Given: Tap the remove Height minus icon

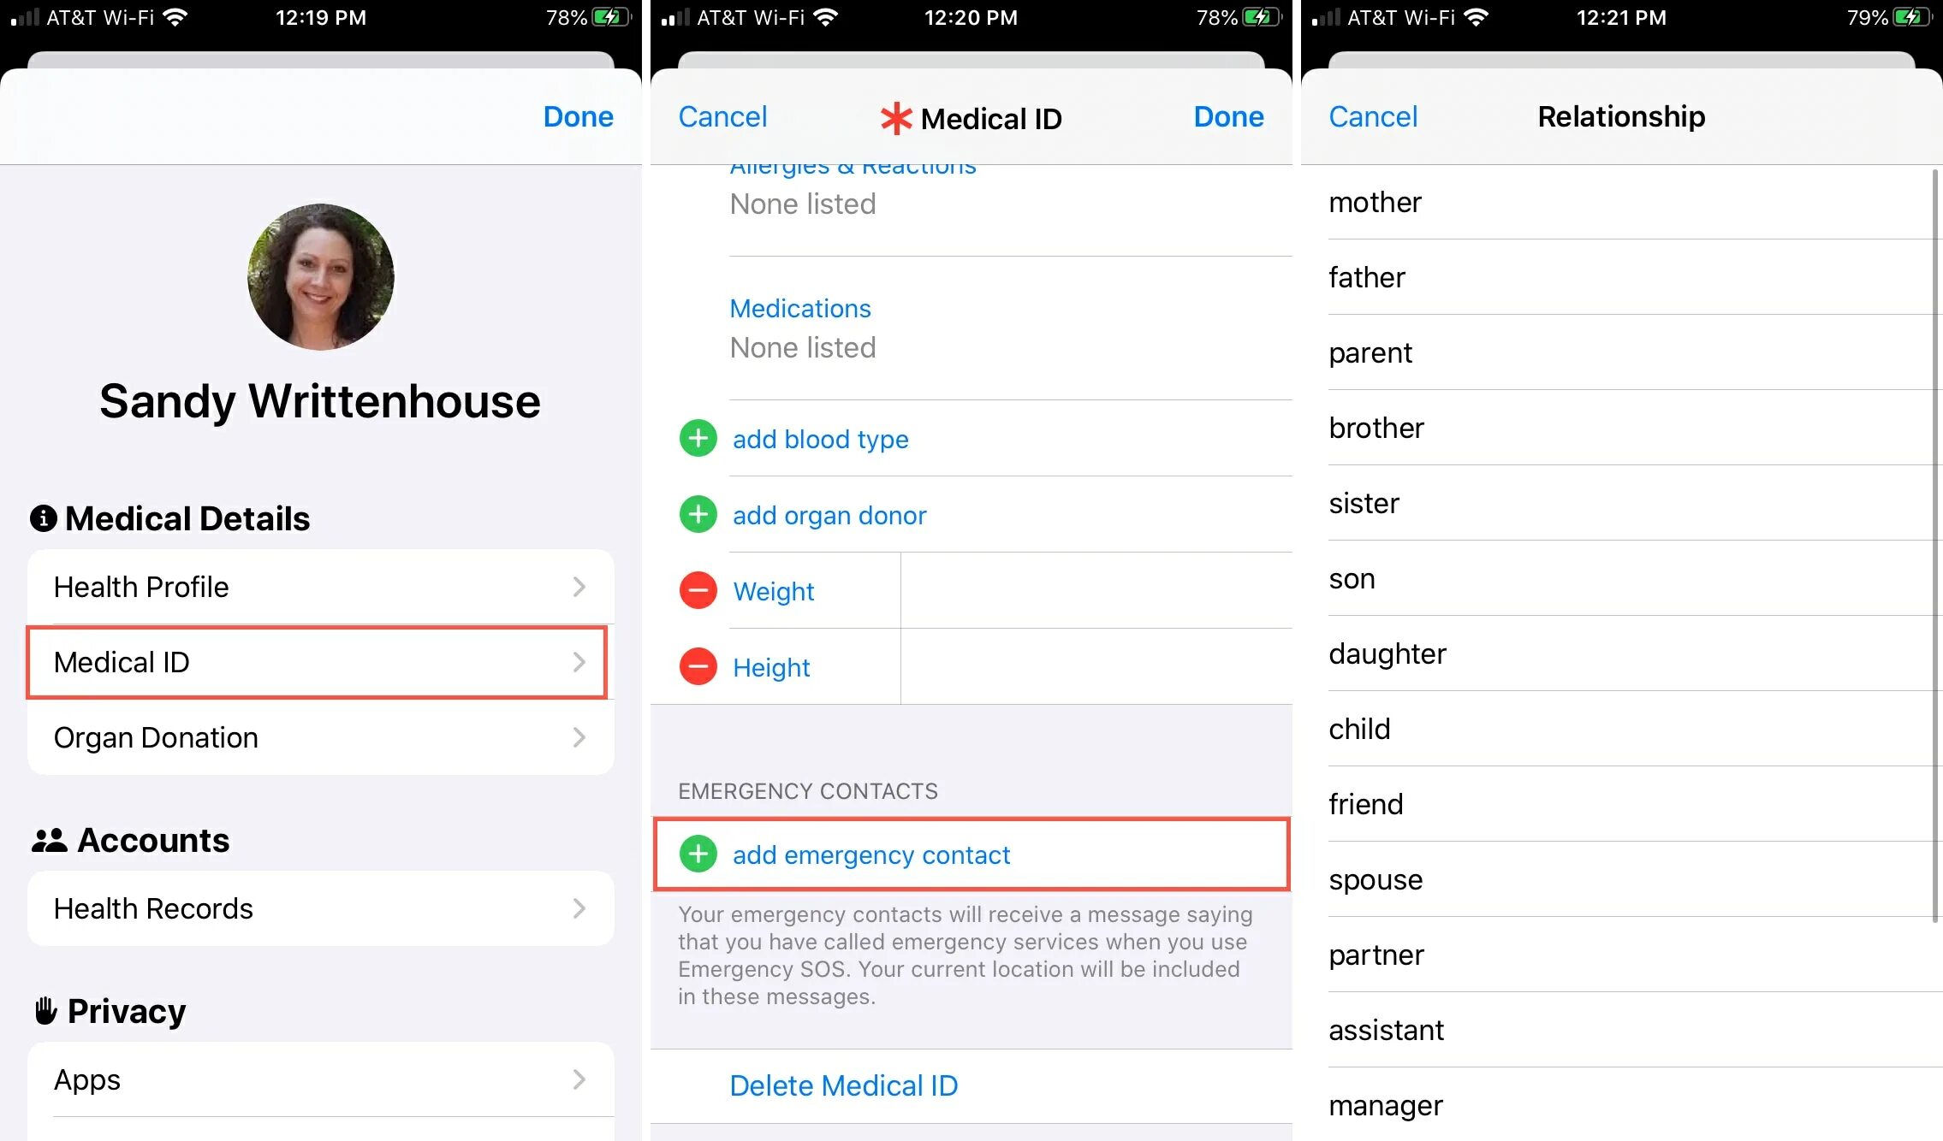Looking at the screenshot, I should (x=694, y=665).
